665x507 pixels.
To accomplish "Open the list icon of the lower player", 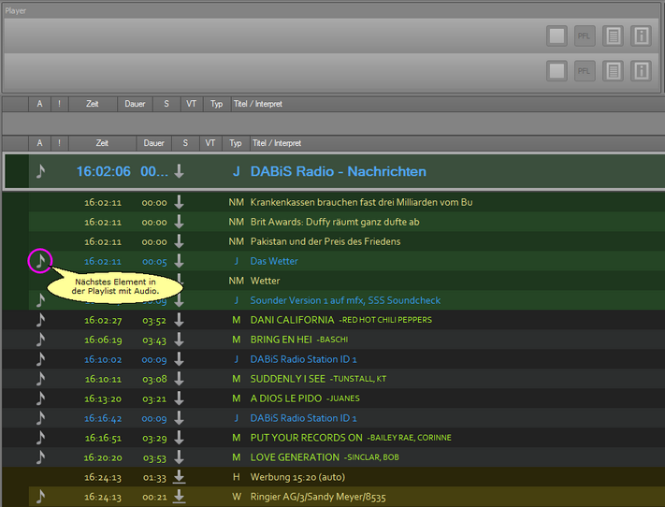I will pos(613,71).
